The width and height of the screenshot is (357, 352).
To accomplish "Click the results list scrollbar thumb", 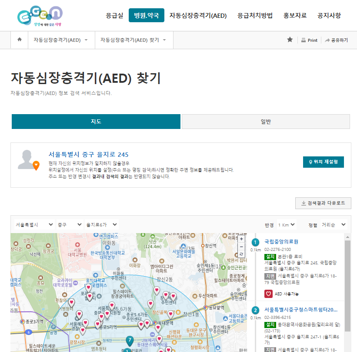I will click(x=347, y=286).
